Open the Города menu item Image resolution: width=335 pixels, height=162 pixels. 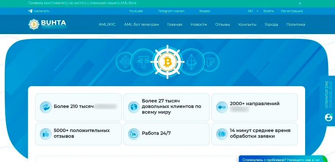click(271, 25)
